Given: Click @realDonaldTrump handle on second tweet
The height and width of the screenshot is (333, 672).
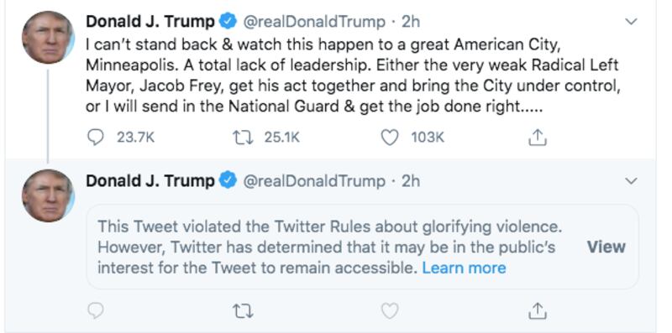Looking at the screenshot, I should click(314, 181).
